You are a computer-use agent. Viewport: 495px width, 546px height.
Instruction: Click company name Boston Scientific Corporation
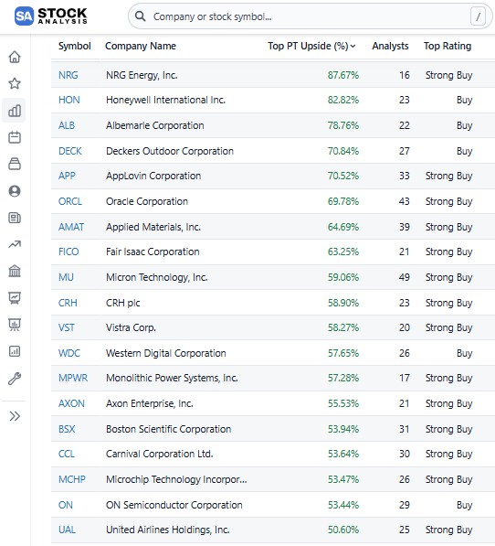[x=169, y=429]
